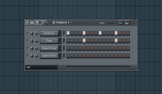The height and width of the screenshot is (94, 162).
Task: Open the Pattern 1 dropdown arrow
Action: (x=71, y=22)
